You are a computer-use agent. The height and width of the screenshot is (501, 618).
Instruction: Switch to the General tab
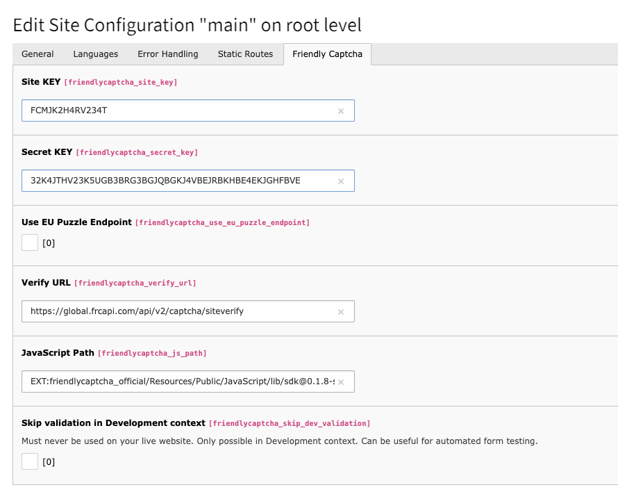click(x=37, y=54)
